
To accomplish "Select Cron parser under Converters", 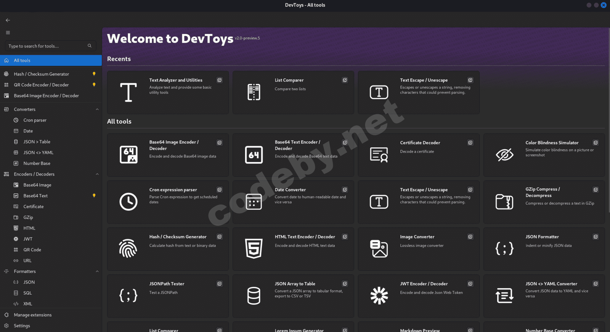I will 51,120.
